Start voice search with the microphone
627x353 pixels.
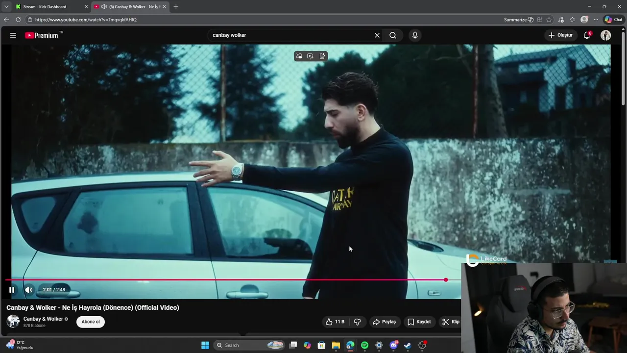click(x=415, y=35)
